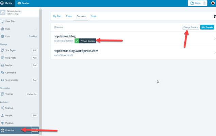Click the wpdemos.blog domain name

pos(65,36)
